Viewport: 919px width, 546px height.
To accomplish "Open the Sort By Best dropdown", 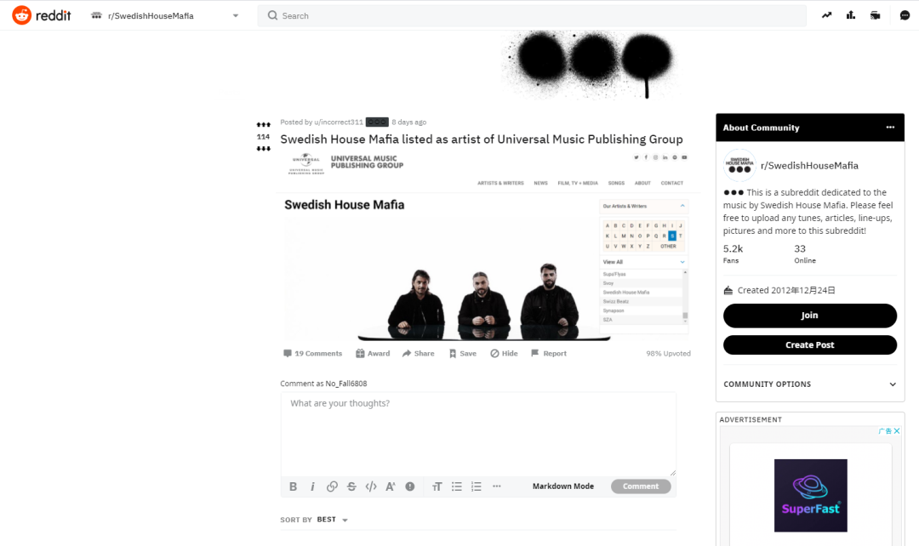I will (332, 520).
